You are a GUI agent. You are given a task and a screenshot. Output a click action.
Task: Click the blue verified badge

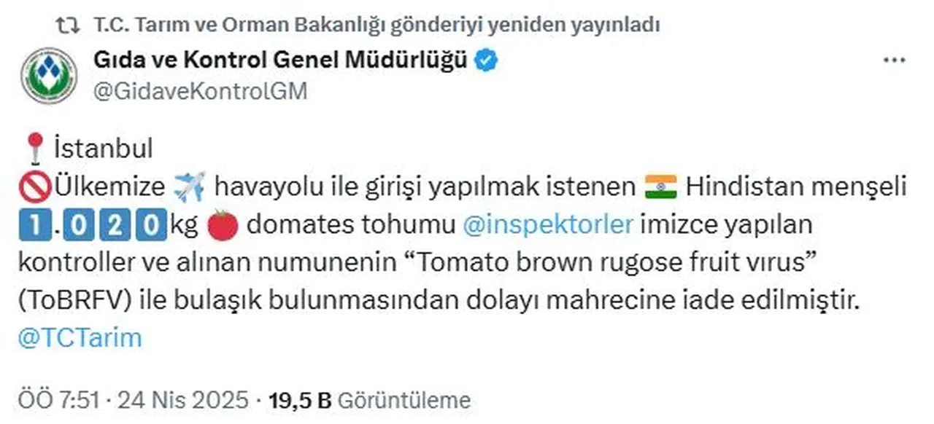click(487, 61)
